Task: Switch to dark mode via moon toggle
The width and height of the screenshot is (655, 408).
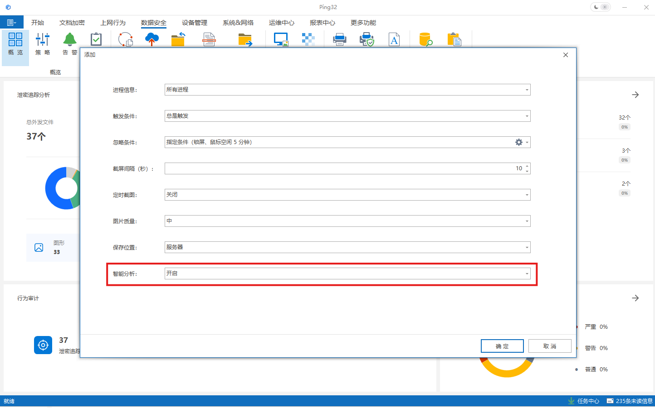Action: coord(596,7)
